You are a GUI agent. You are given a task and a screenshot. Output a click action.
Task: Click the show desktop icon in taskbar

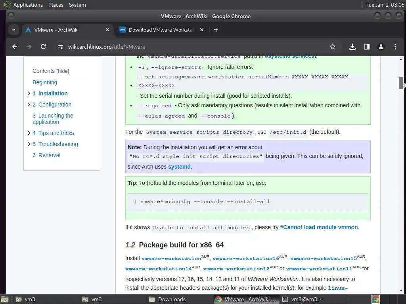4,299
